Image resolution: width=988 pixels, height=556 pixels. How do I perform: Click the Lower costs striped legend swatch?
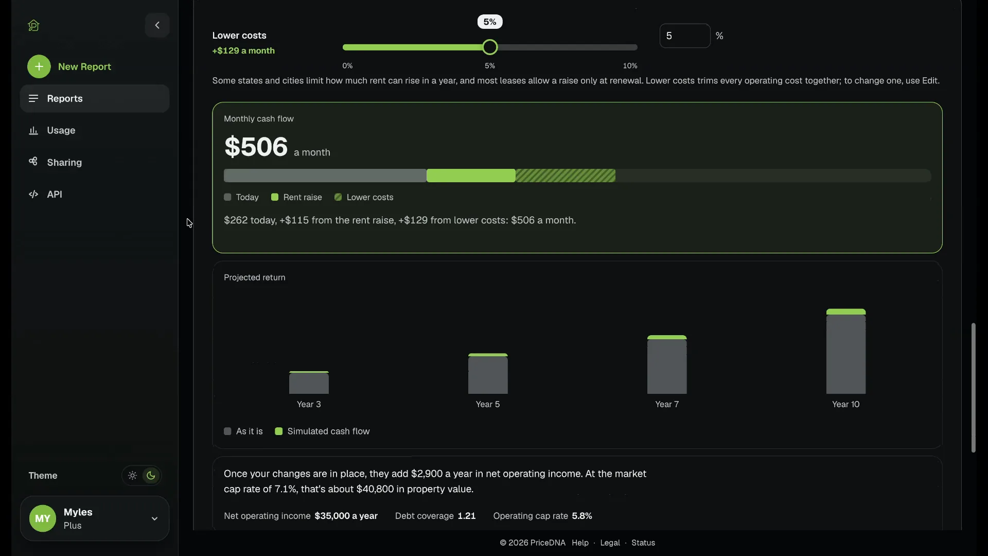pos(338,197)
